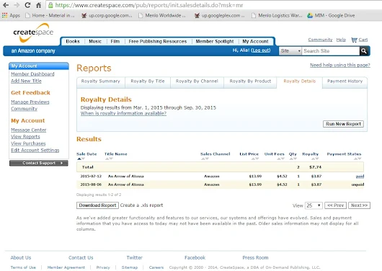382x271 pixels.
Task: Click the magnifier search button
Action: tap(364, 51)
